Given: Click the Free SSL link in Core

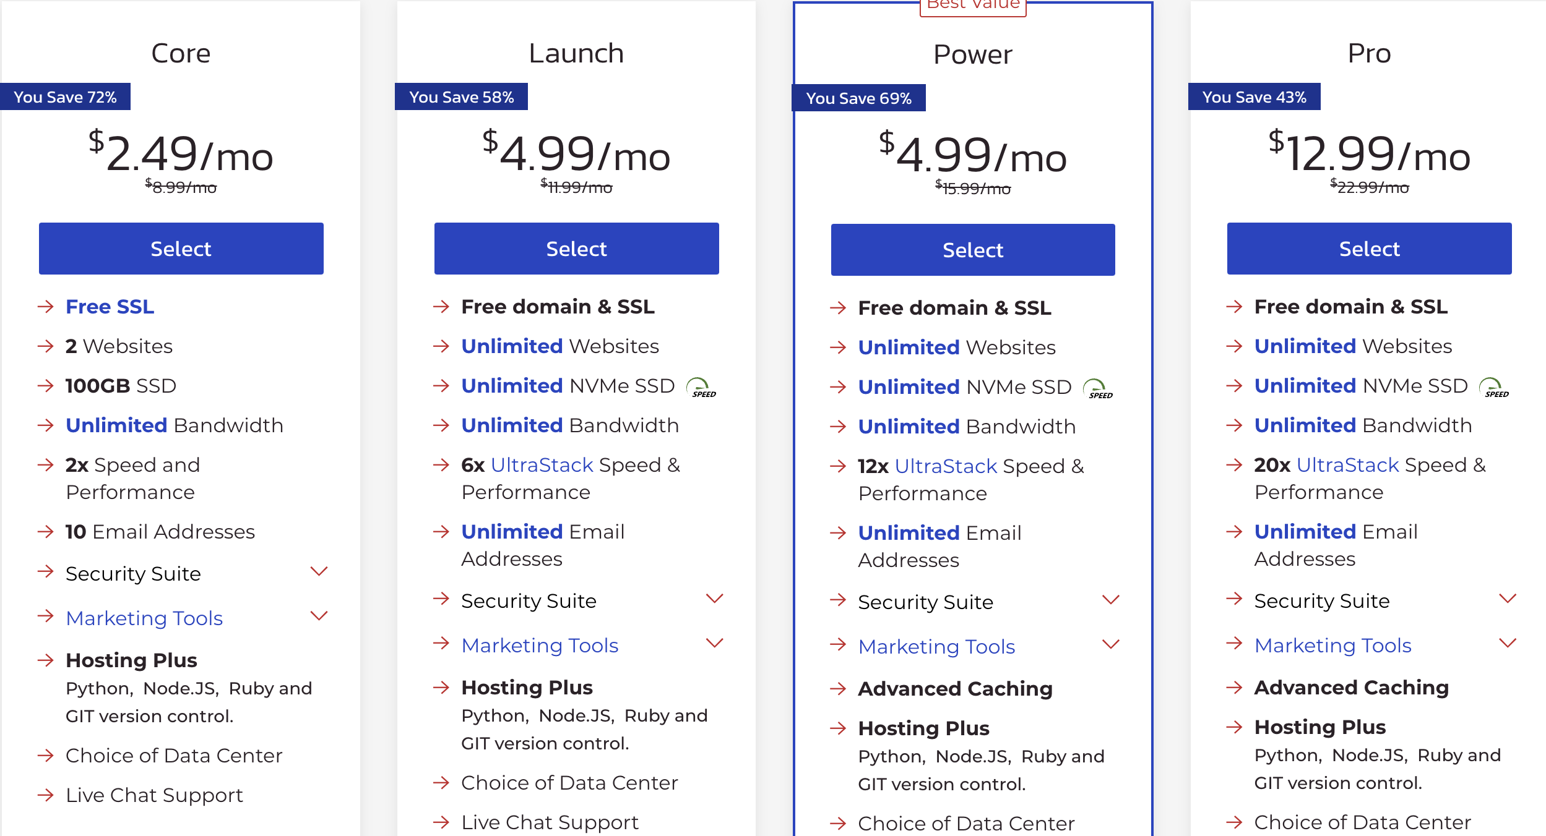Looking at the screenshot, I should click(x=110, y=307).
